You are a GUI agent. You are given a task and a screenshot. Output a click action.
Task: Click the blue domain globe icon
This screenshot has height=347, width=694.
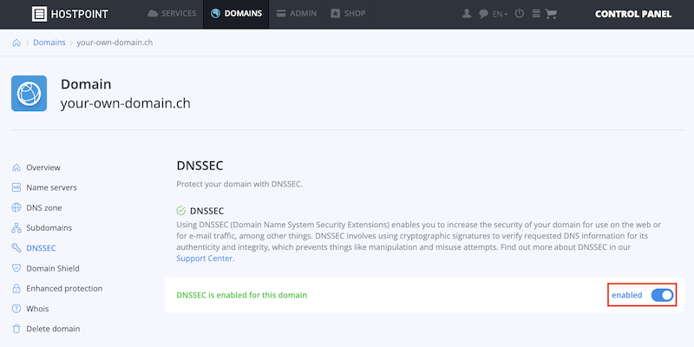point(29,94)
